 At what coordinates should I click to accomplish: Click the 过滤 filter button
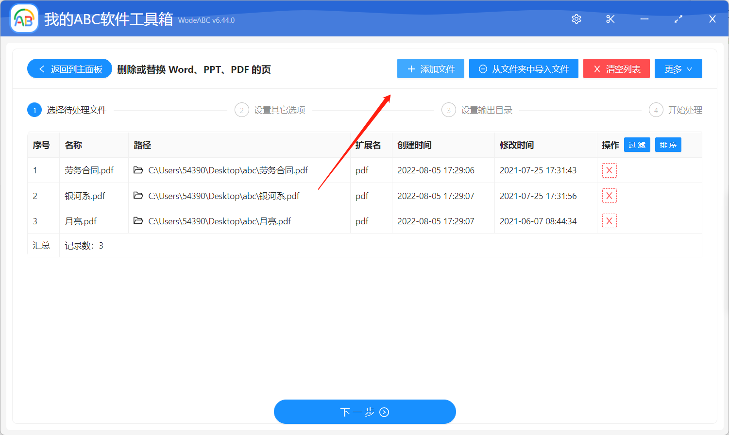[x=637, y=144]
